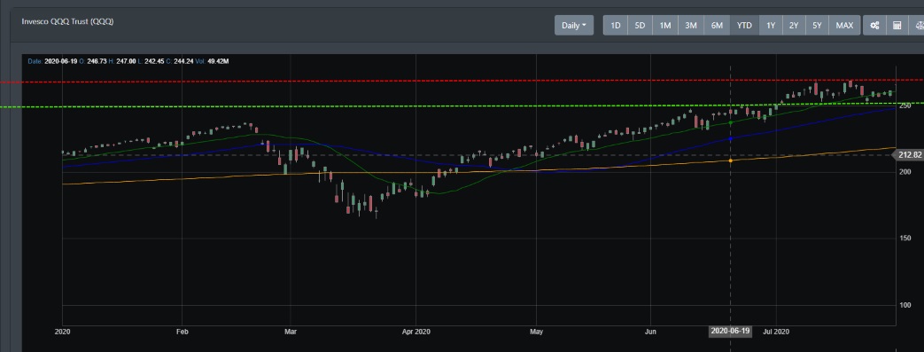Show the 2Y chart range
The width and height of the screenshot is (924, 352).
(794, 26)
